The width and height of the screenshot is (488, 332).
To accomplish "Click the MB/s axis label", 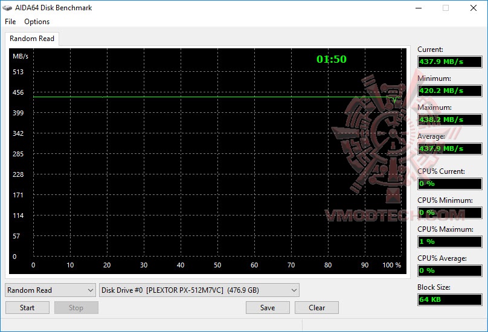I will pos(20,56).
